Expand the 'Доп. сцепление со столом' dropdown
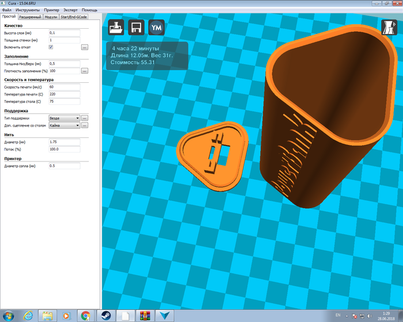 (x=64, y=125)
